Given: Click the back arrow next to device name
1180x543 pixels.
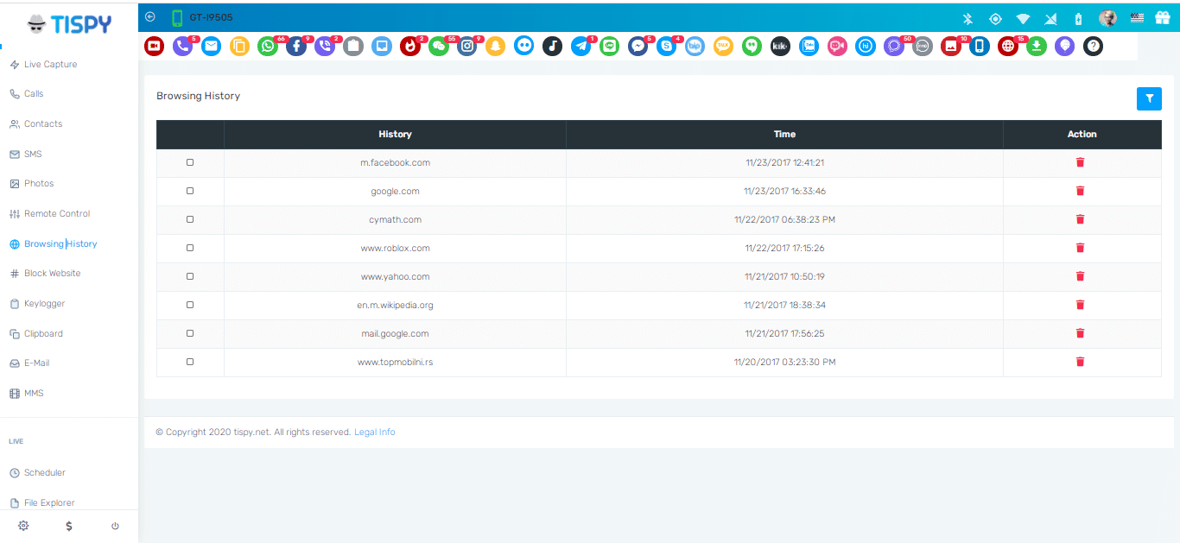Looking at the screenshot, I should 150,16.
